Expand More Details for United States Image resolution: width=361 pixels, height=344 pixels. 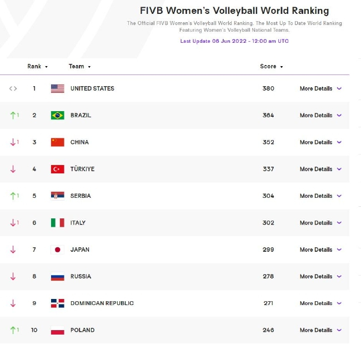coord(320,88)
